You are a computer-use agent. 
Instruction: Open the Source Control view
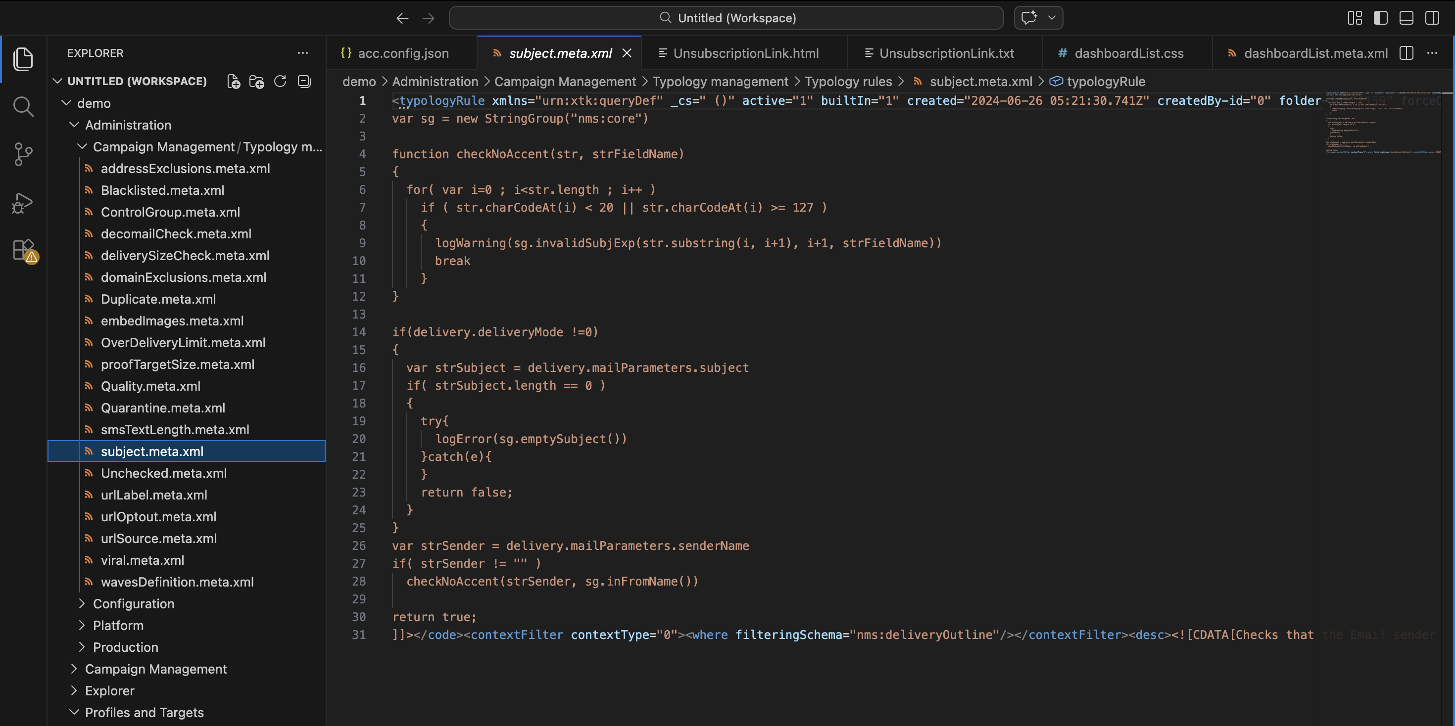click(x=23, y=154)
